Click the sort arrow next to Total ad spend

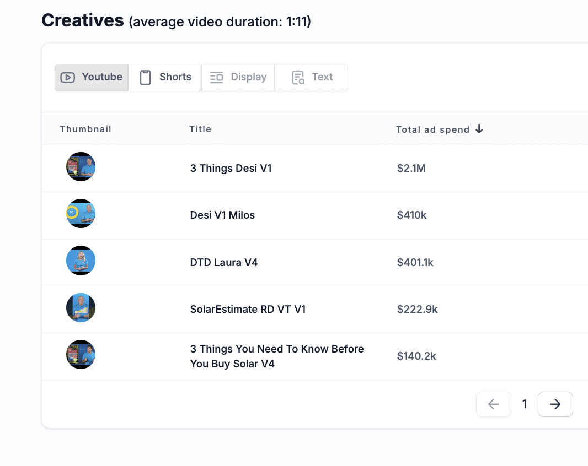click(x=479, y=129)
